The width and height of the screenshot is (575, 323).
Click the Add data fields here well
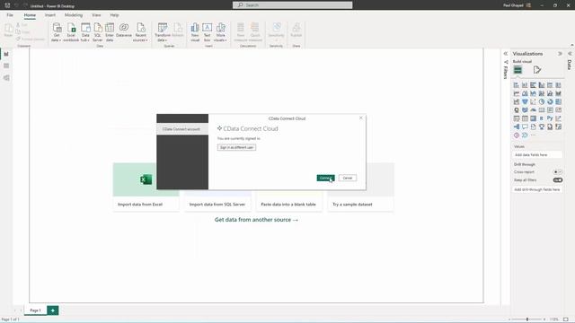537,155
